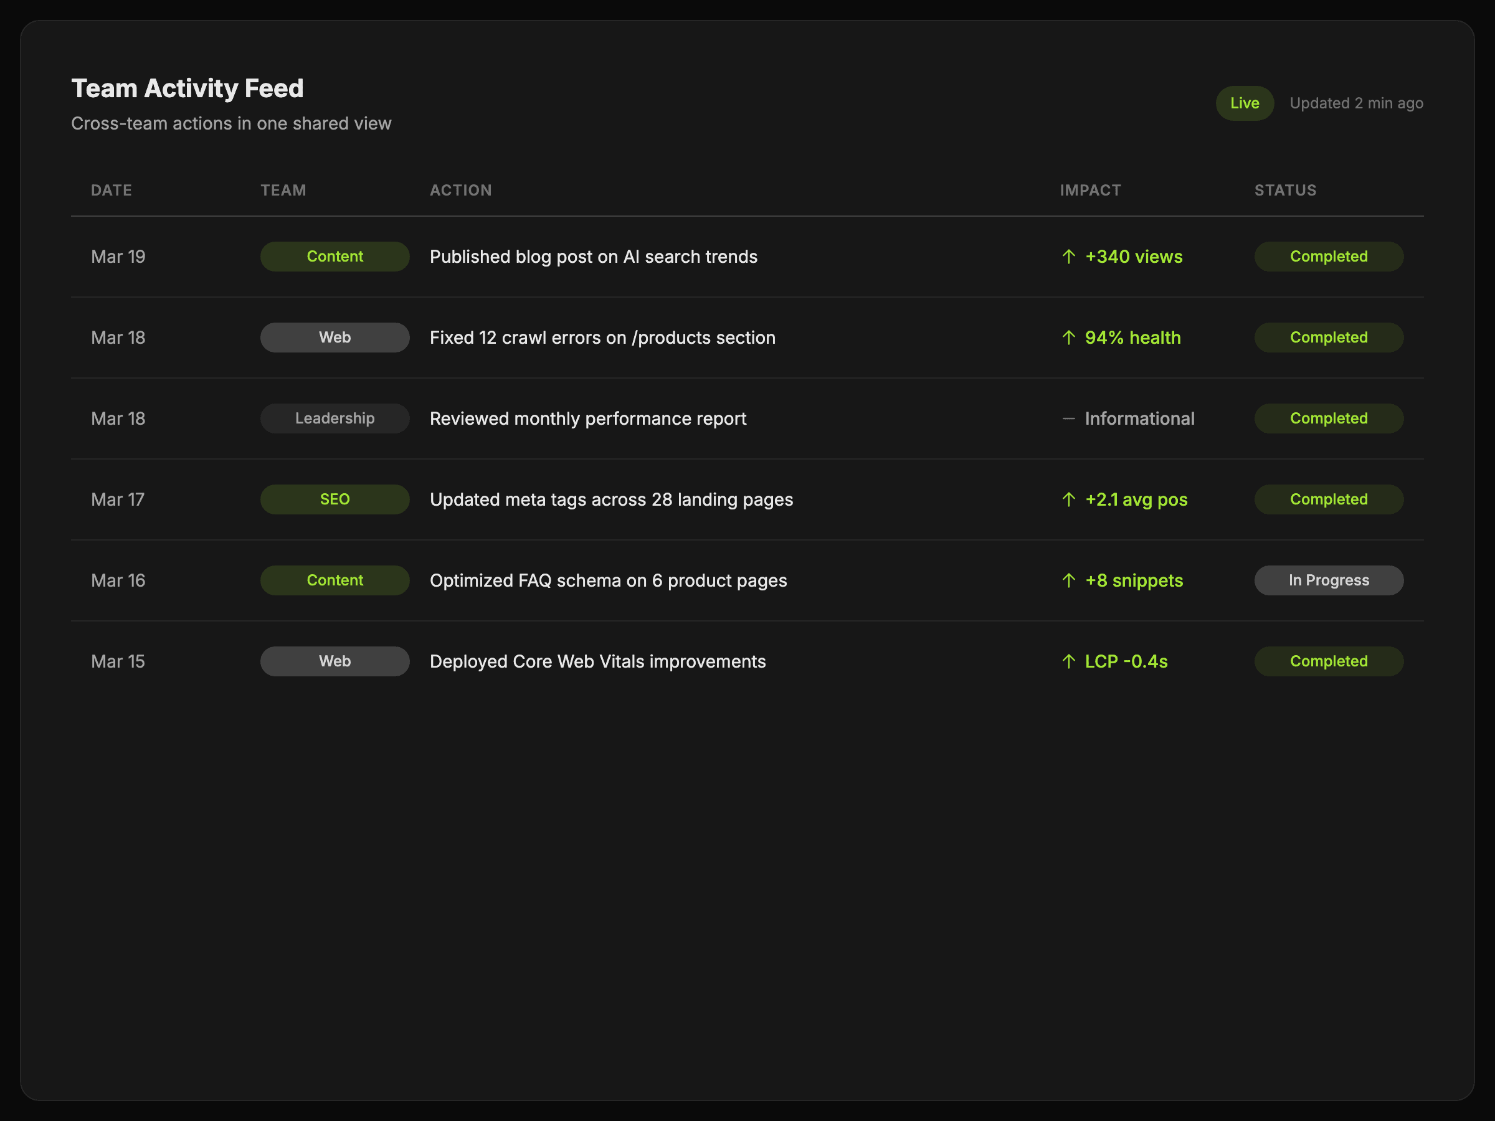The image size is (1495, 1121).
Task: Click the green Live badge
Action: [1244, 103]
